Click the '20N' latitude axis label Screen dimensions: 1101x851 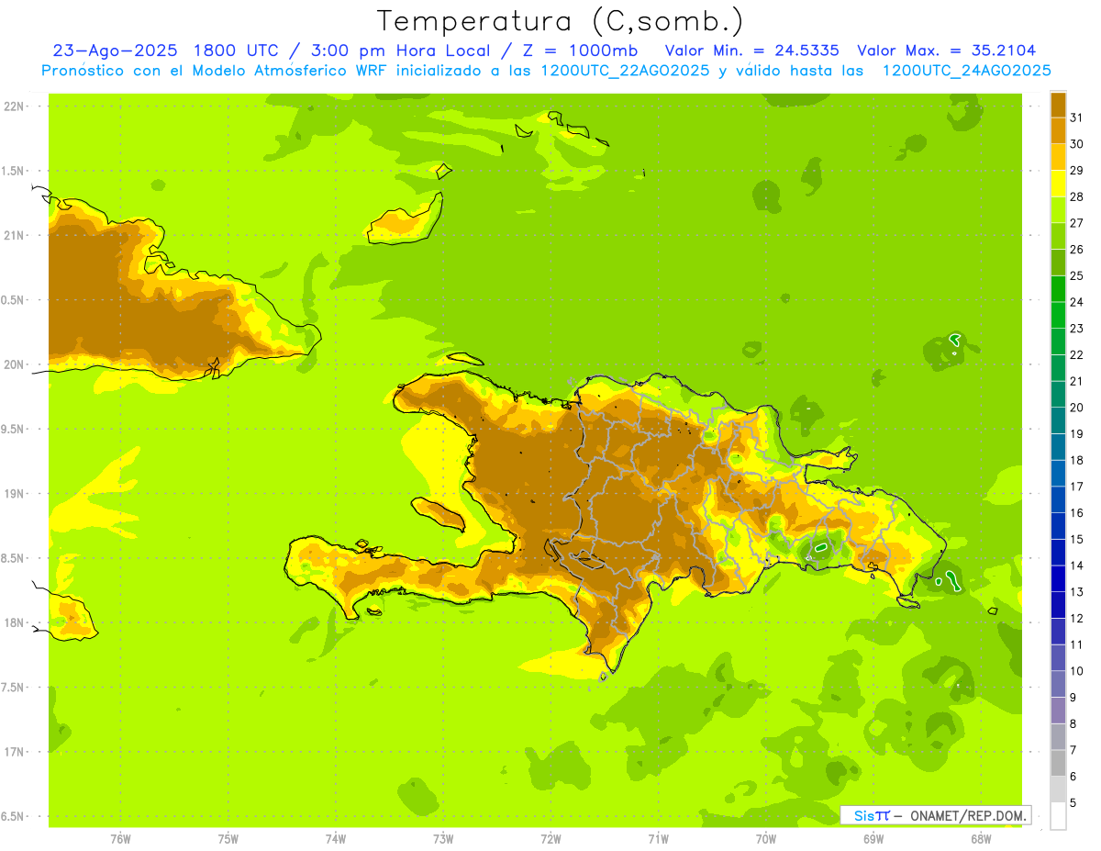14,364
